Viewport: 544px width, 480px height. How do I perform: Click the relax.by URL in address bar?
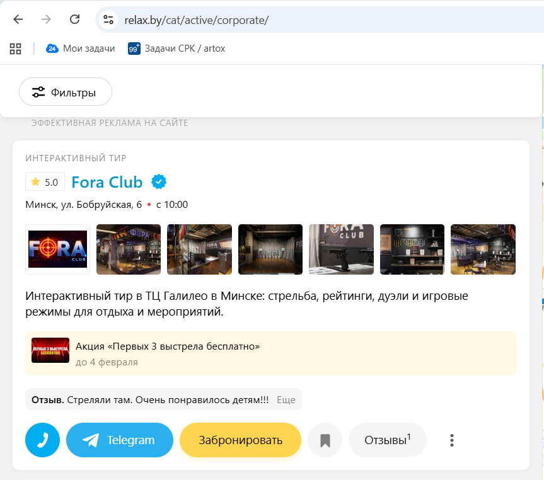click(197, 20)
